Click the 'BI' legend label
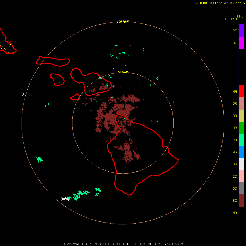Image resolution: width=246 pixels, height=246 pixels. coord(235,201)
